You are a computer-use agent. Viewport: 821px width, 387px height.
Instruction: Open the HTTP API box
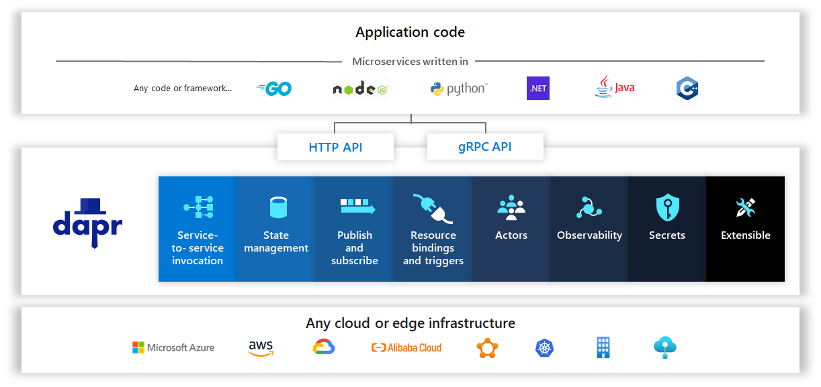335,146
